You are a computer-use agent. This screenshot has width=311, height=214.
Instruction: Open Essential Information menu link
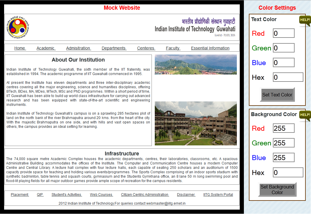[210, 48]
